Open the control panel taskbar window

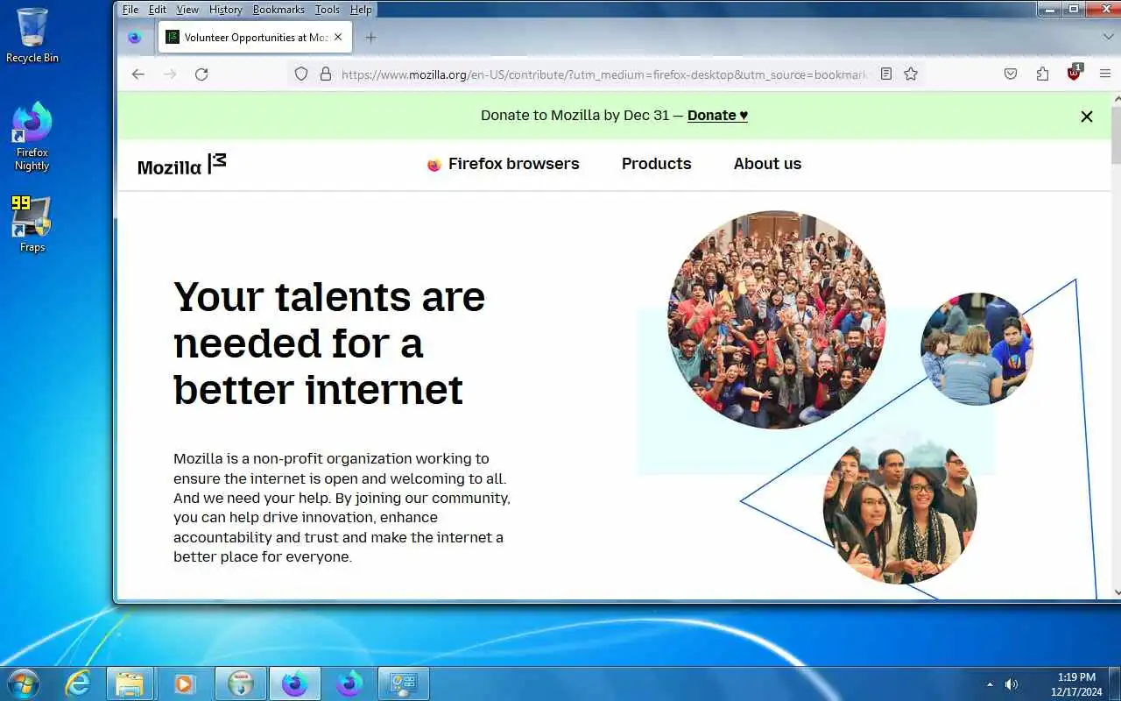click(x=403, y=683)
